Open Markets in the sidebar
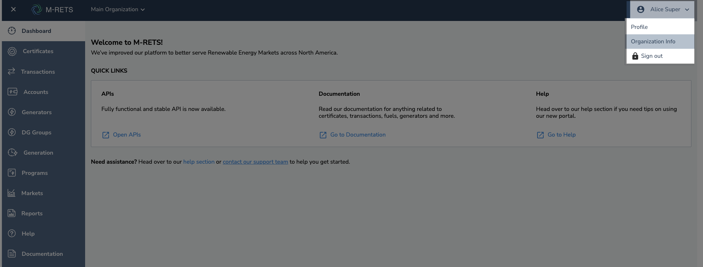Image resolution: width=703 pixels, height=267 pixels. [43, 193]
